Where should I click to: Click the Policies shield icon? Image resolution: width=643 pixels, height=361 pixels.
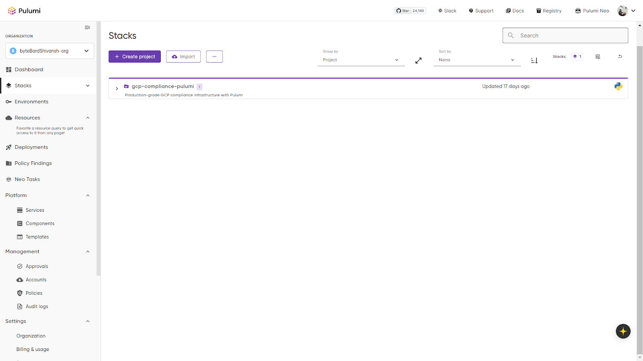pos(20,293)
